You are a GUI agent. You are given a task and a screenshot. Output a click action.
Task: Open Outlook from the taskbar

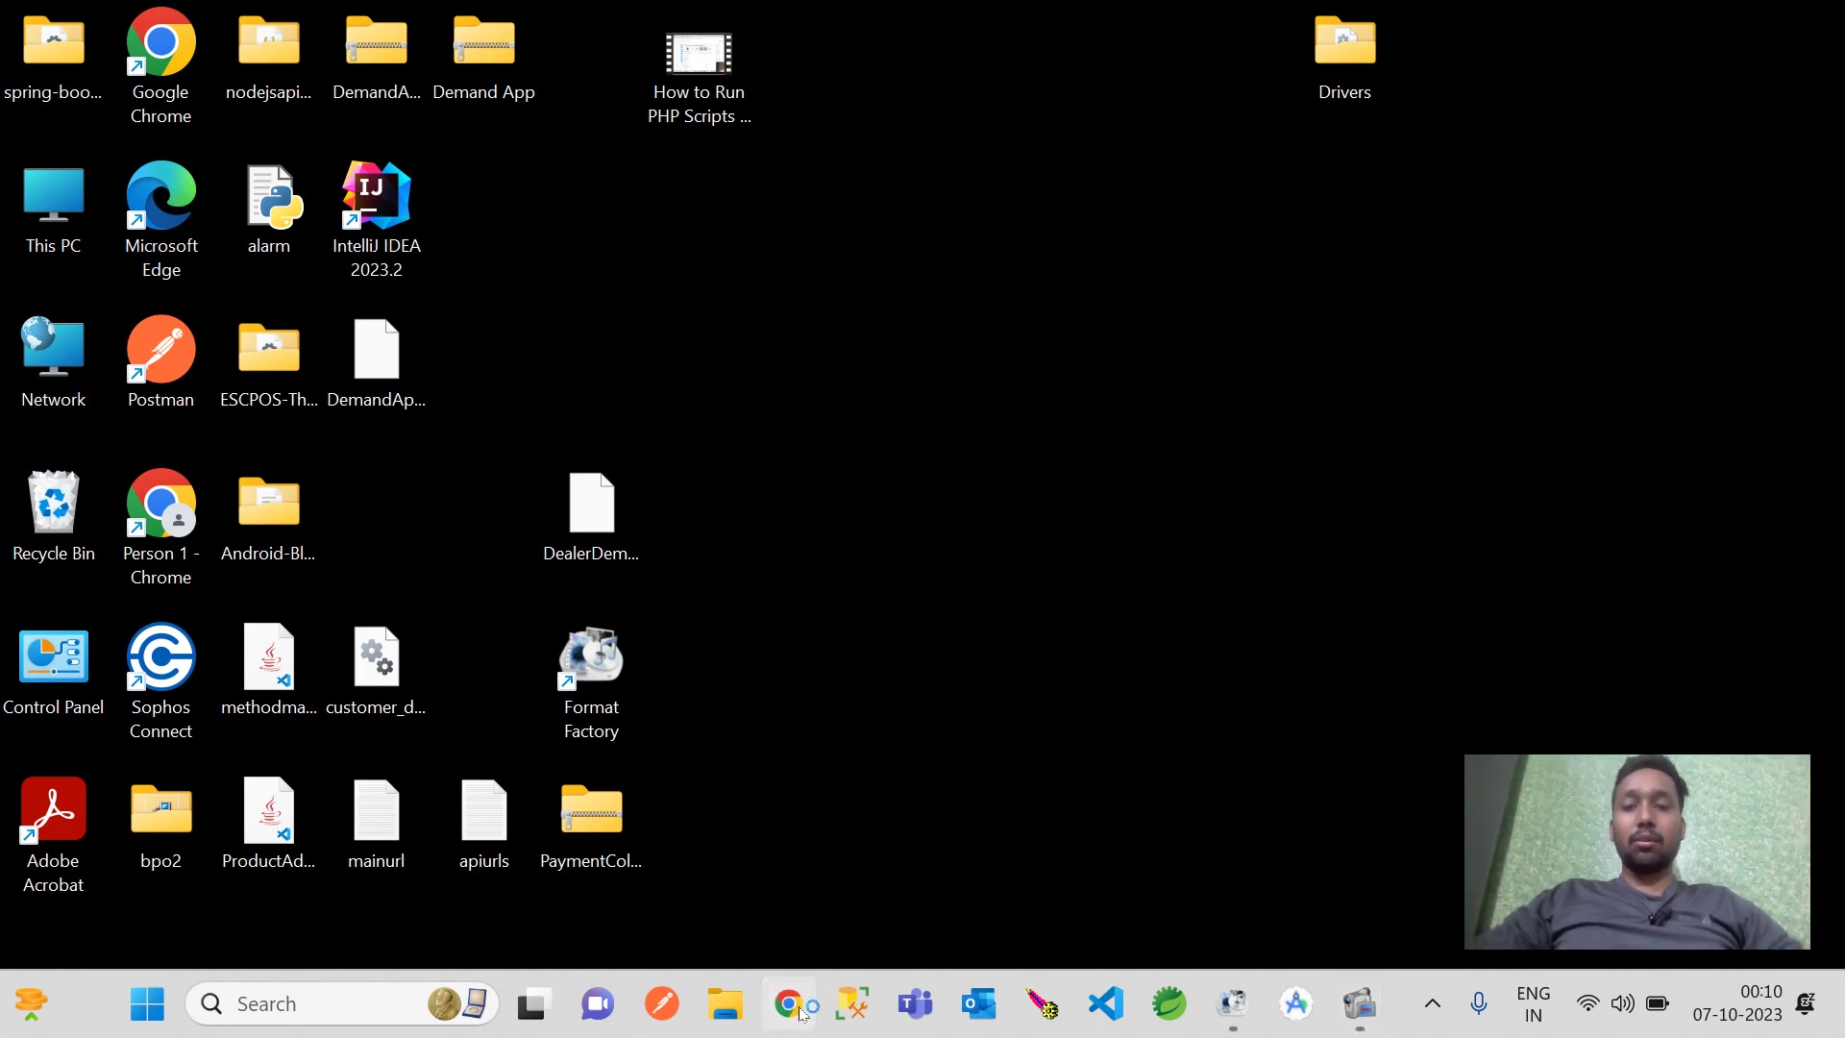pyautogui.click(x=979, y=1004)
